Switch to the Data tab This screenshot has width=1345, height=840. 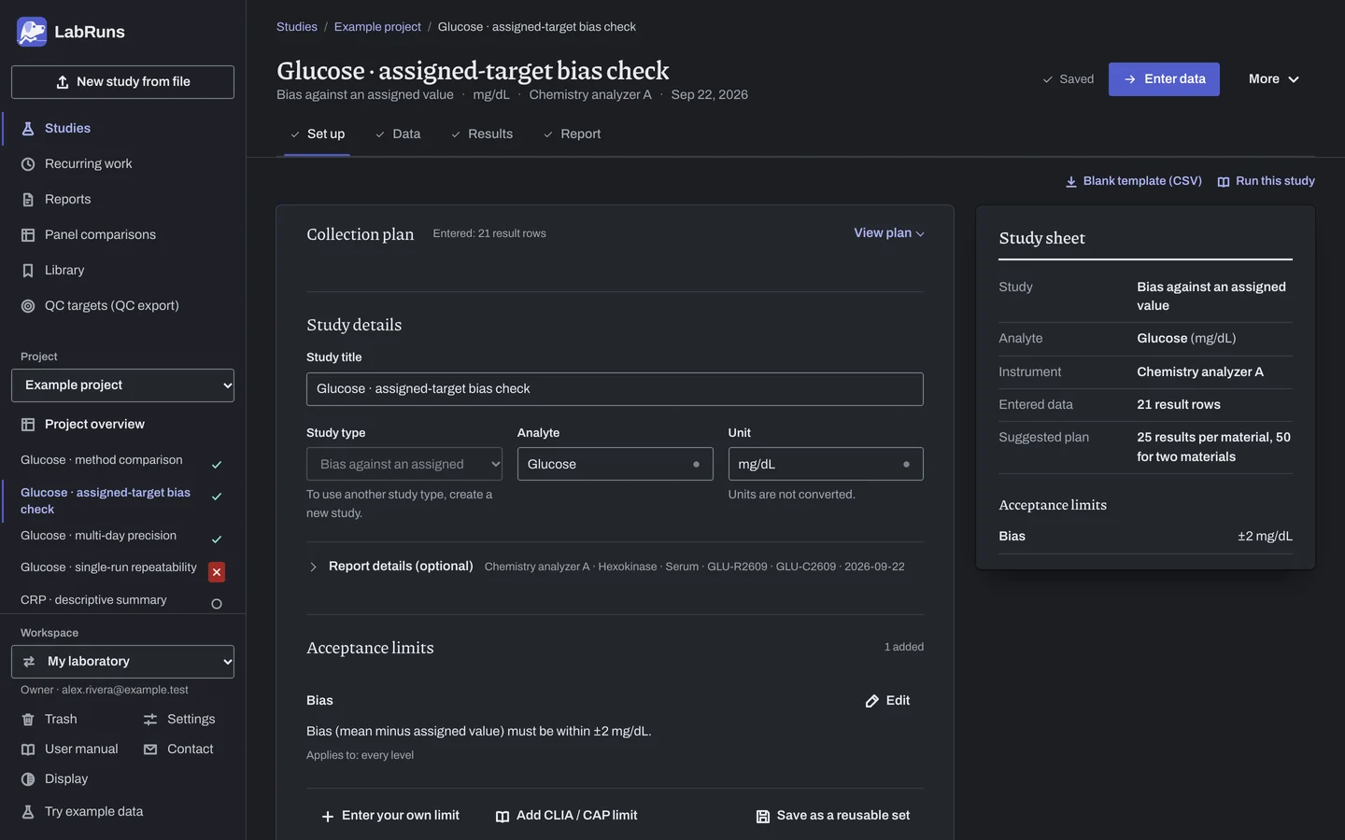pyautogui.click(x=398, y=134)
